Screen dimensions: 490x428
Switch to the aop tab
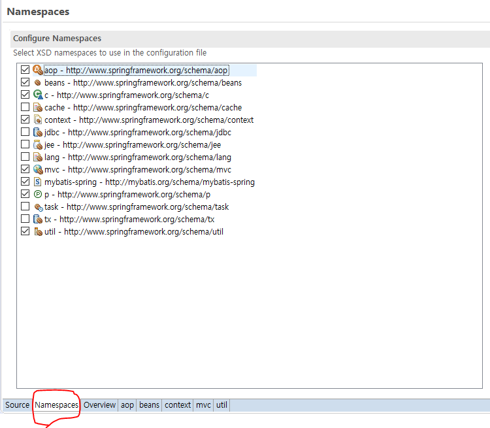pyautogui.click(x=127, y=405)
